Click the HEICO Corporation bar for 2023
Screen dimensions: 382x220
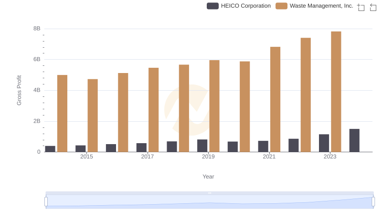point(324,143)
